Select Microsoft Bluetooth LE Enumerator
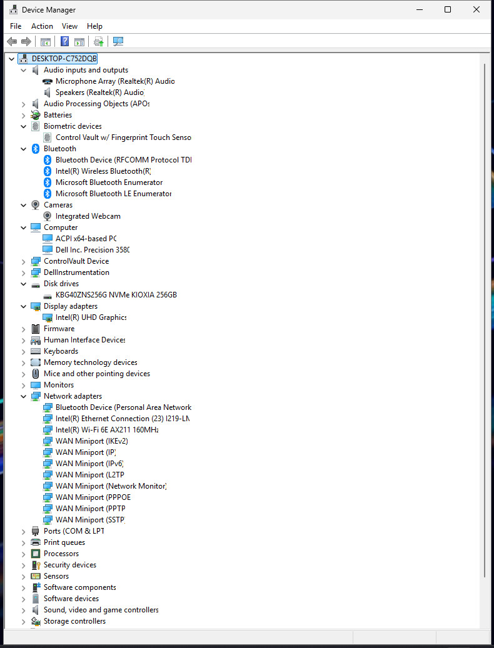Viewport: 494px width, 648px height. (114, 194)
